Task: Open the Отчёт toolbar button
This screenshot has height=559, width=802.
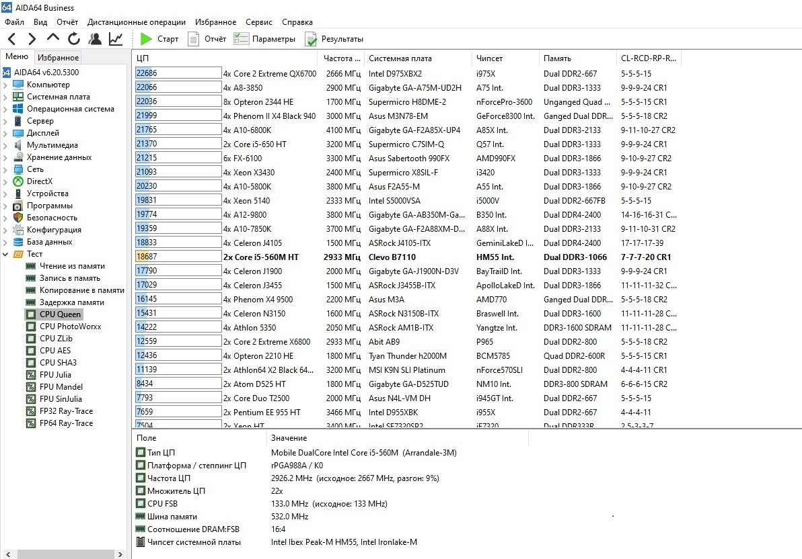Action: (207, 39)
